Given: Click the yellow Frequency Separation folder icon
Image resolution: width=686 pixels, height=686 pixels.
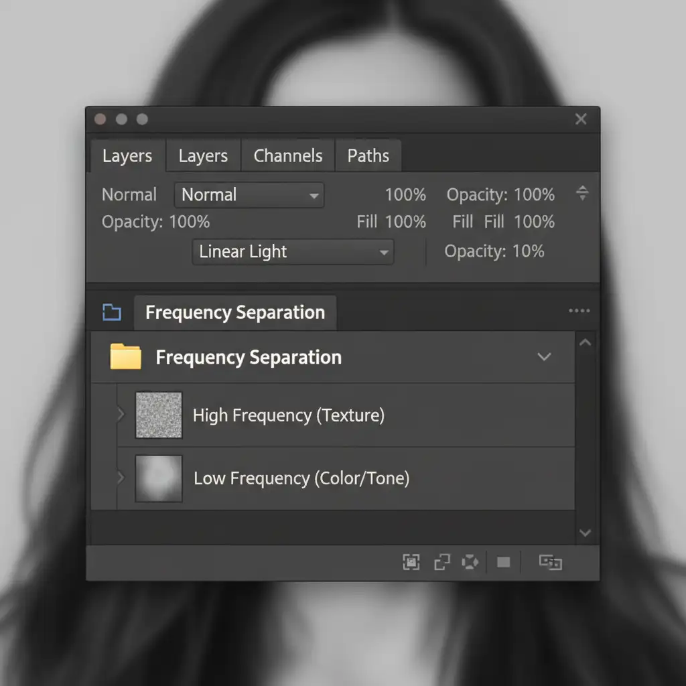Looking at the screenshot, I should pyautogui.click(x=125, y=357).
